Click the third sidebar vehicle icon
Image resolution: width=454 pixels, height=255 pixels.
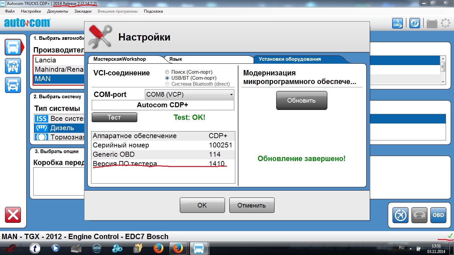click(x=13, y=85)
